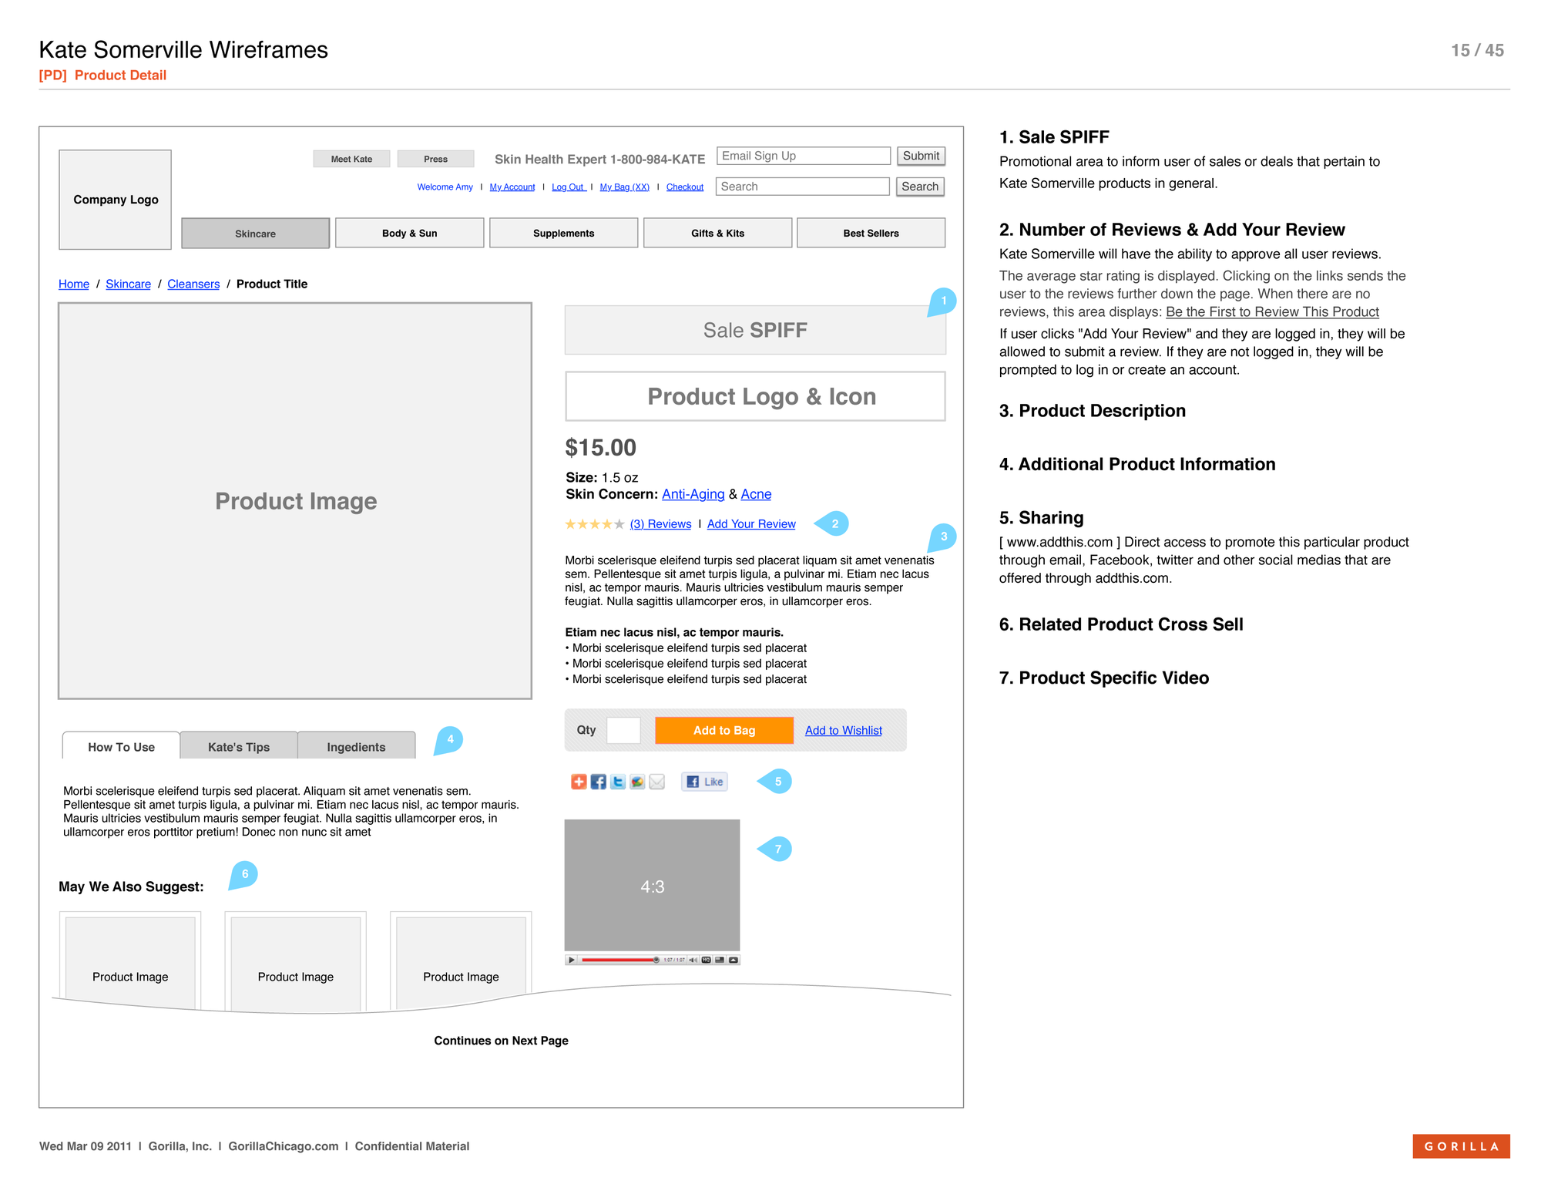Click the Home breadcrumb link
This screenshot has width=1541, height=1191.
[74, 284]
